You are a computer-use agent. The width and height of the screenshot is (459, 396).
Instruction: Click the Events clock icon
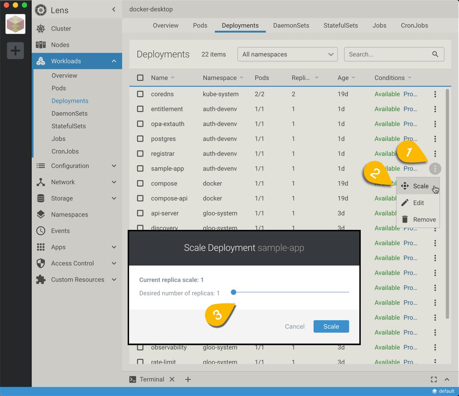click(x=41, y=231)
